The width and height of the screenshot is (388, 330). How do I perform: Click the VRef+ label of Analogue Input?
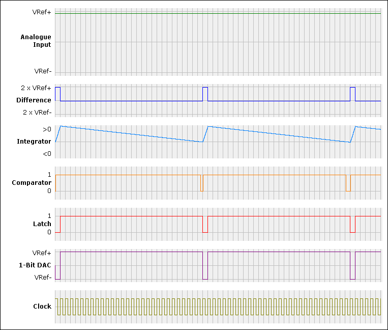click(x=42, y=12)
